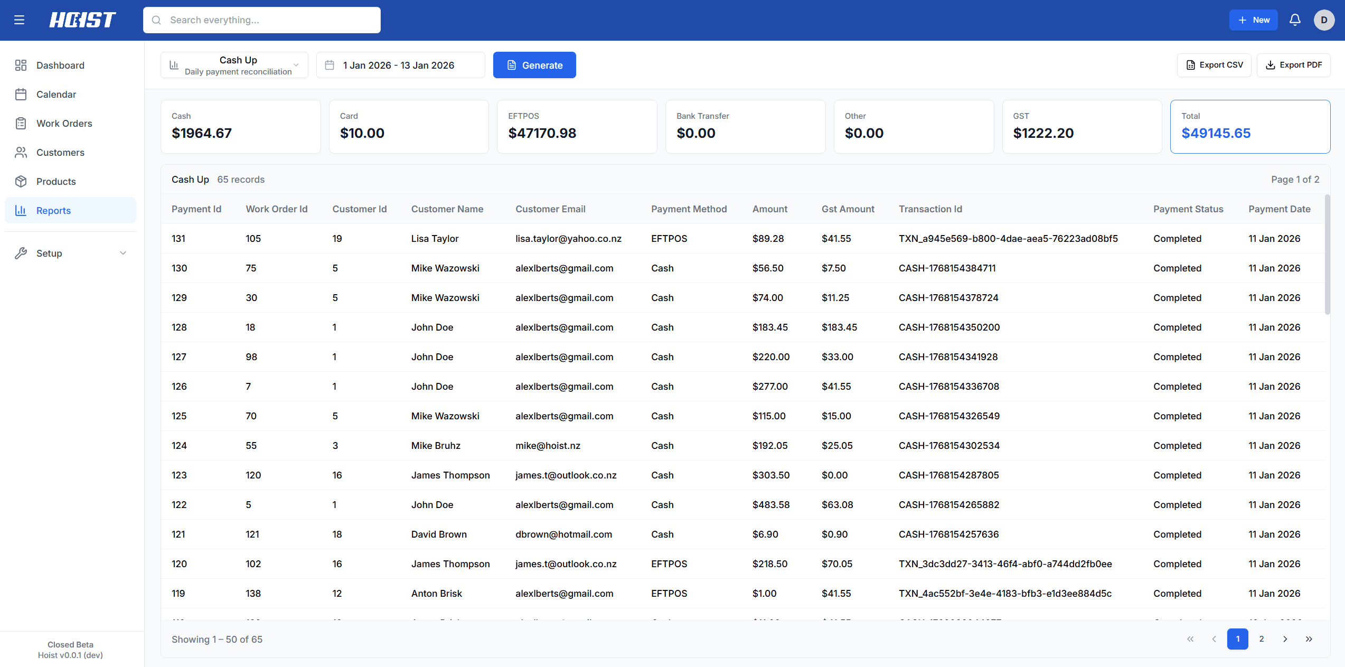This screenshot has width=1345, height=667.
Task: Open the Calendar section
Action: click(x=57, y=94)
